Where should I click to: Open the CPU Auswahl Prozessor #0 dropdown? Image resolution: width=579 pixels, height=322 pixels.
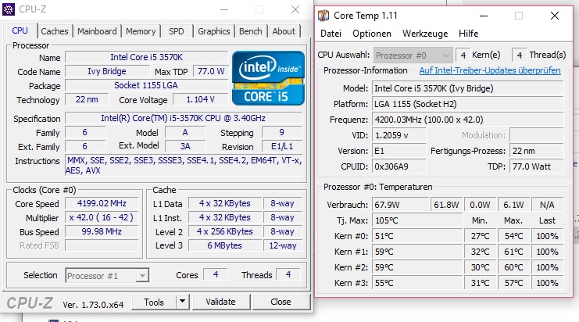[x=413, y=55]
